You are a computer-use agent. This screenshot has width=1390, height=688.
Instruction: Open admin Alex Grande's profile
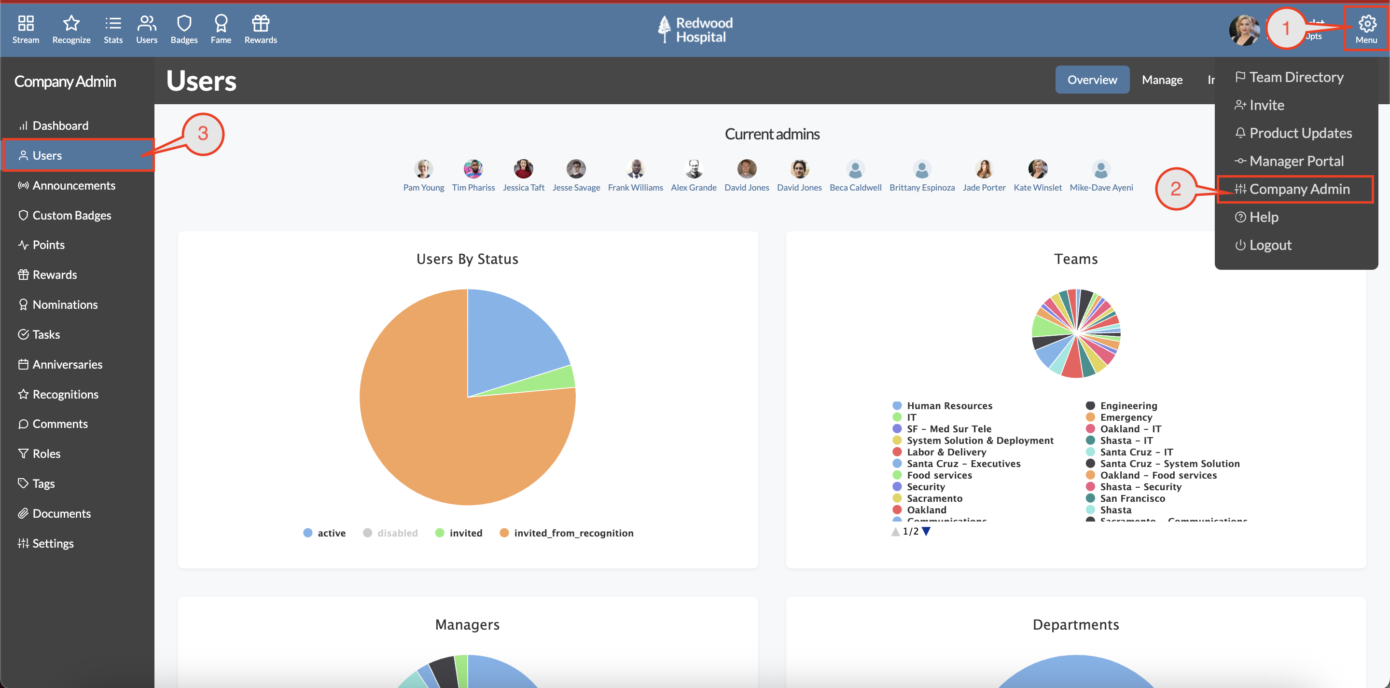tap(694, 176)
